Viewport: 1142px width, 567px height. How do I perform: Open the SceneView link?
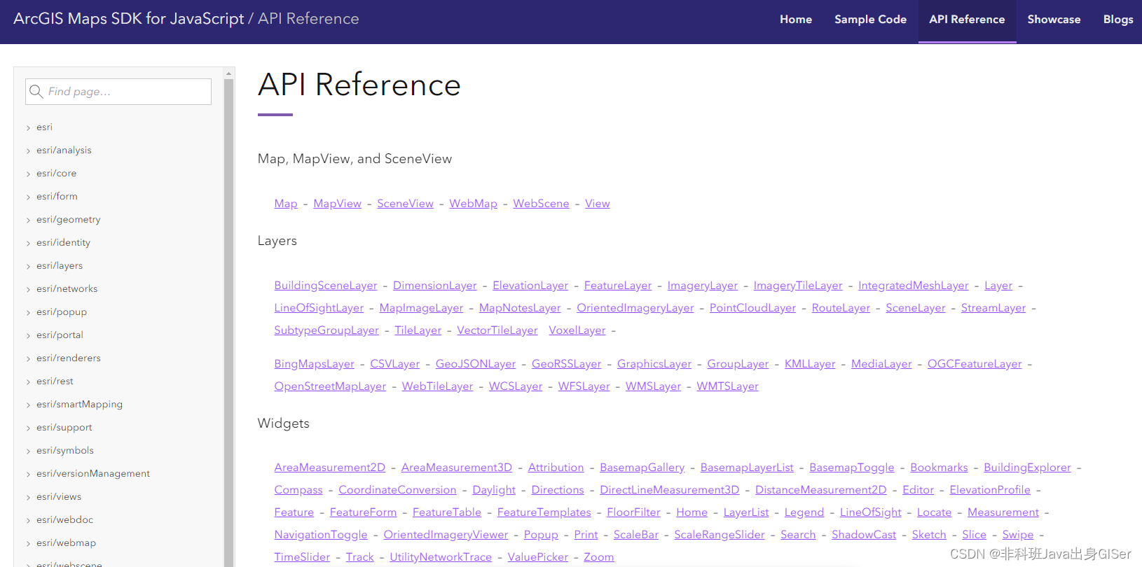pyautogui.click(x=405, y=204)
